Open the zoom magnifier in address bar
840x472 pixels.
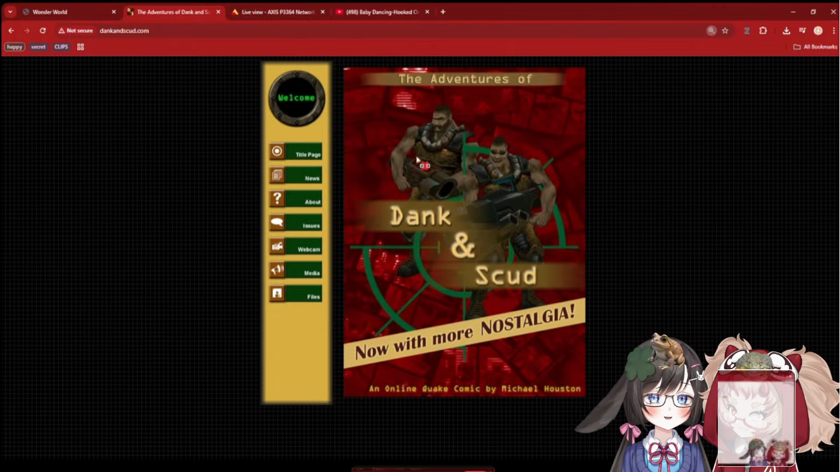[x=711, y=30]
